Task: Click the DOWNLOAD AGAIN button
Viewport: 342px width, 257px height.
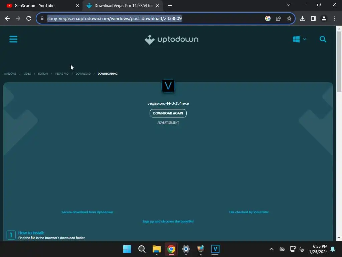Action: pos(168,113)
